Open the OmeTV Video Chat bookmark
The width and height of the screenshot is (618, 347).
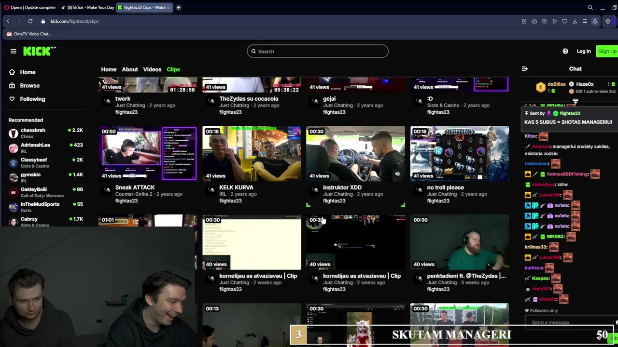point(29,34)
